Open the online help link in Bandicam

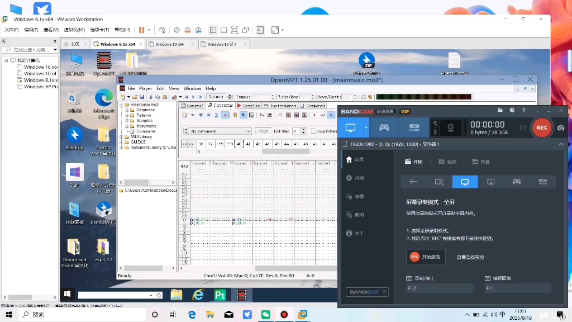(x=470, y=257)
